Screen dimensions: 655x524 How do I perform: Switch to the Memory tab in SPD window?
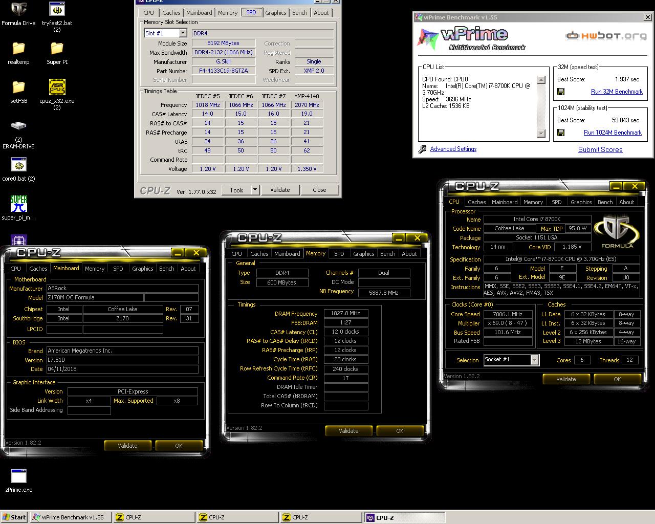point(227,13)
